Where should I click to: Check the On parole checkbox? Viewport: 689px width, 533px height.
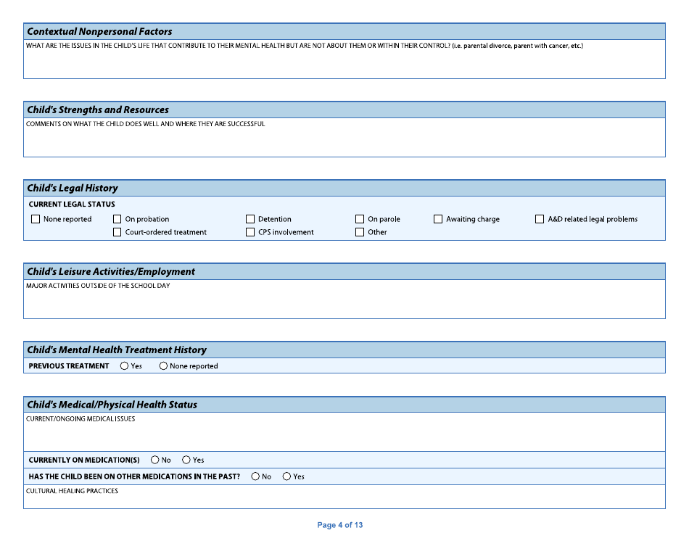pos(360,218)
